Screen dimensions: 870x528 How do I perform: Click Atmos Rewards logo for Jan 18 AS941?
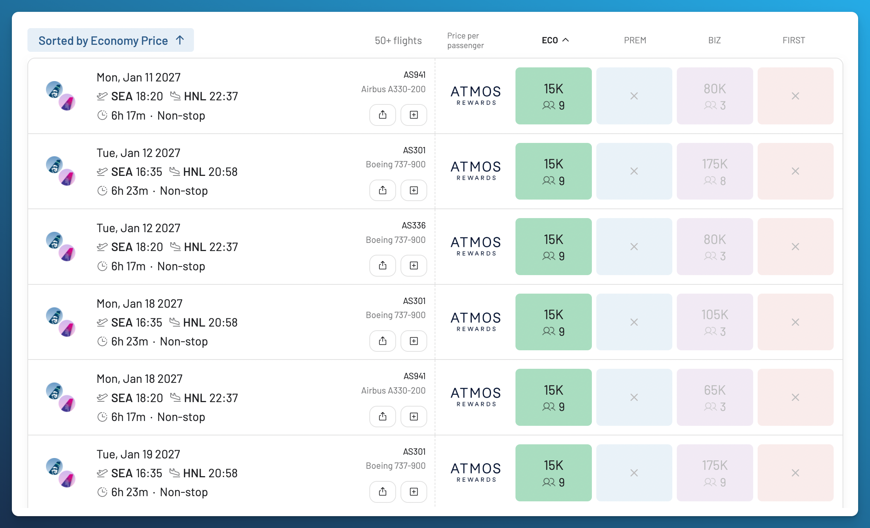point(476,397)
